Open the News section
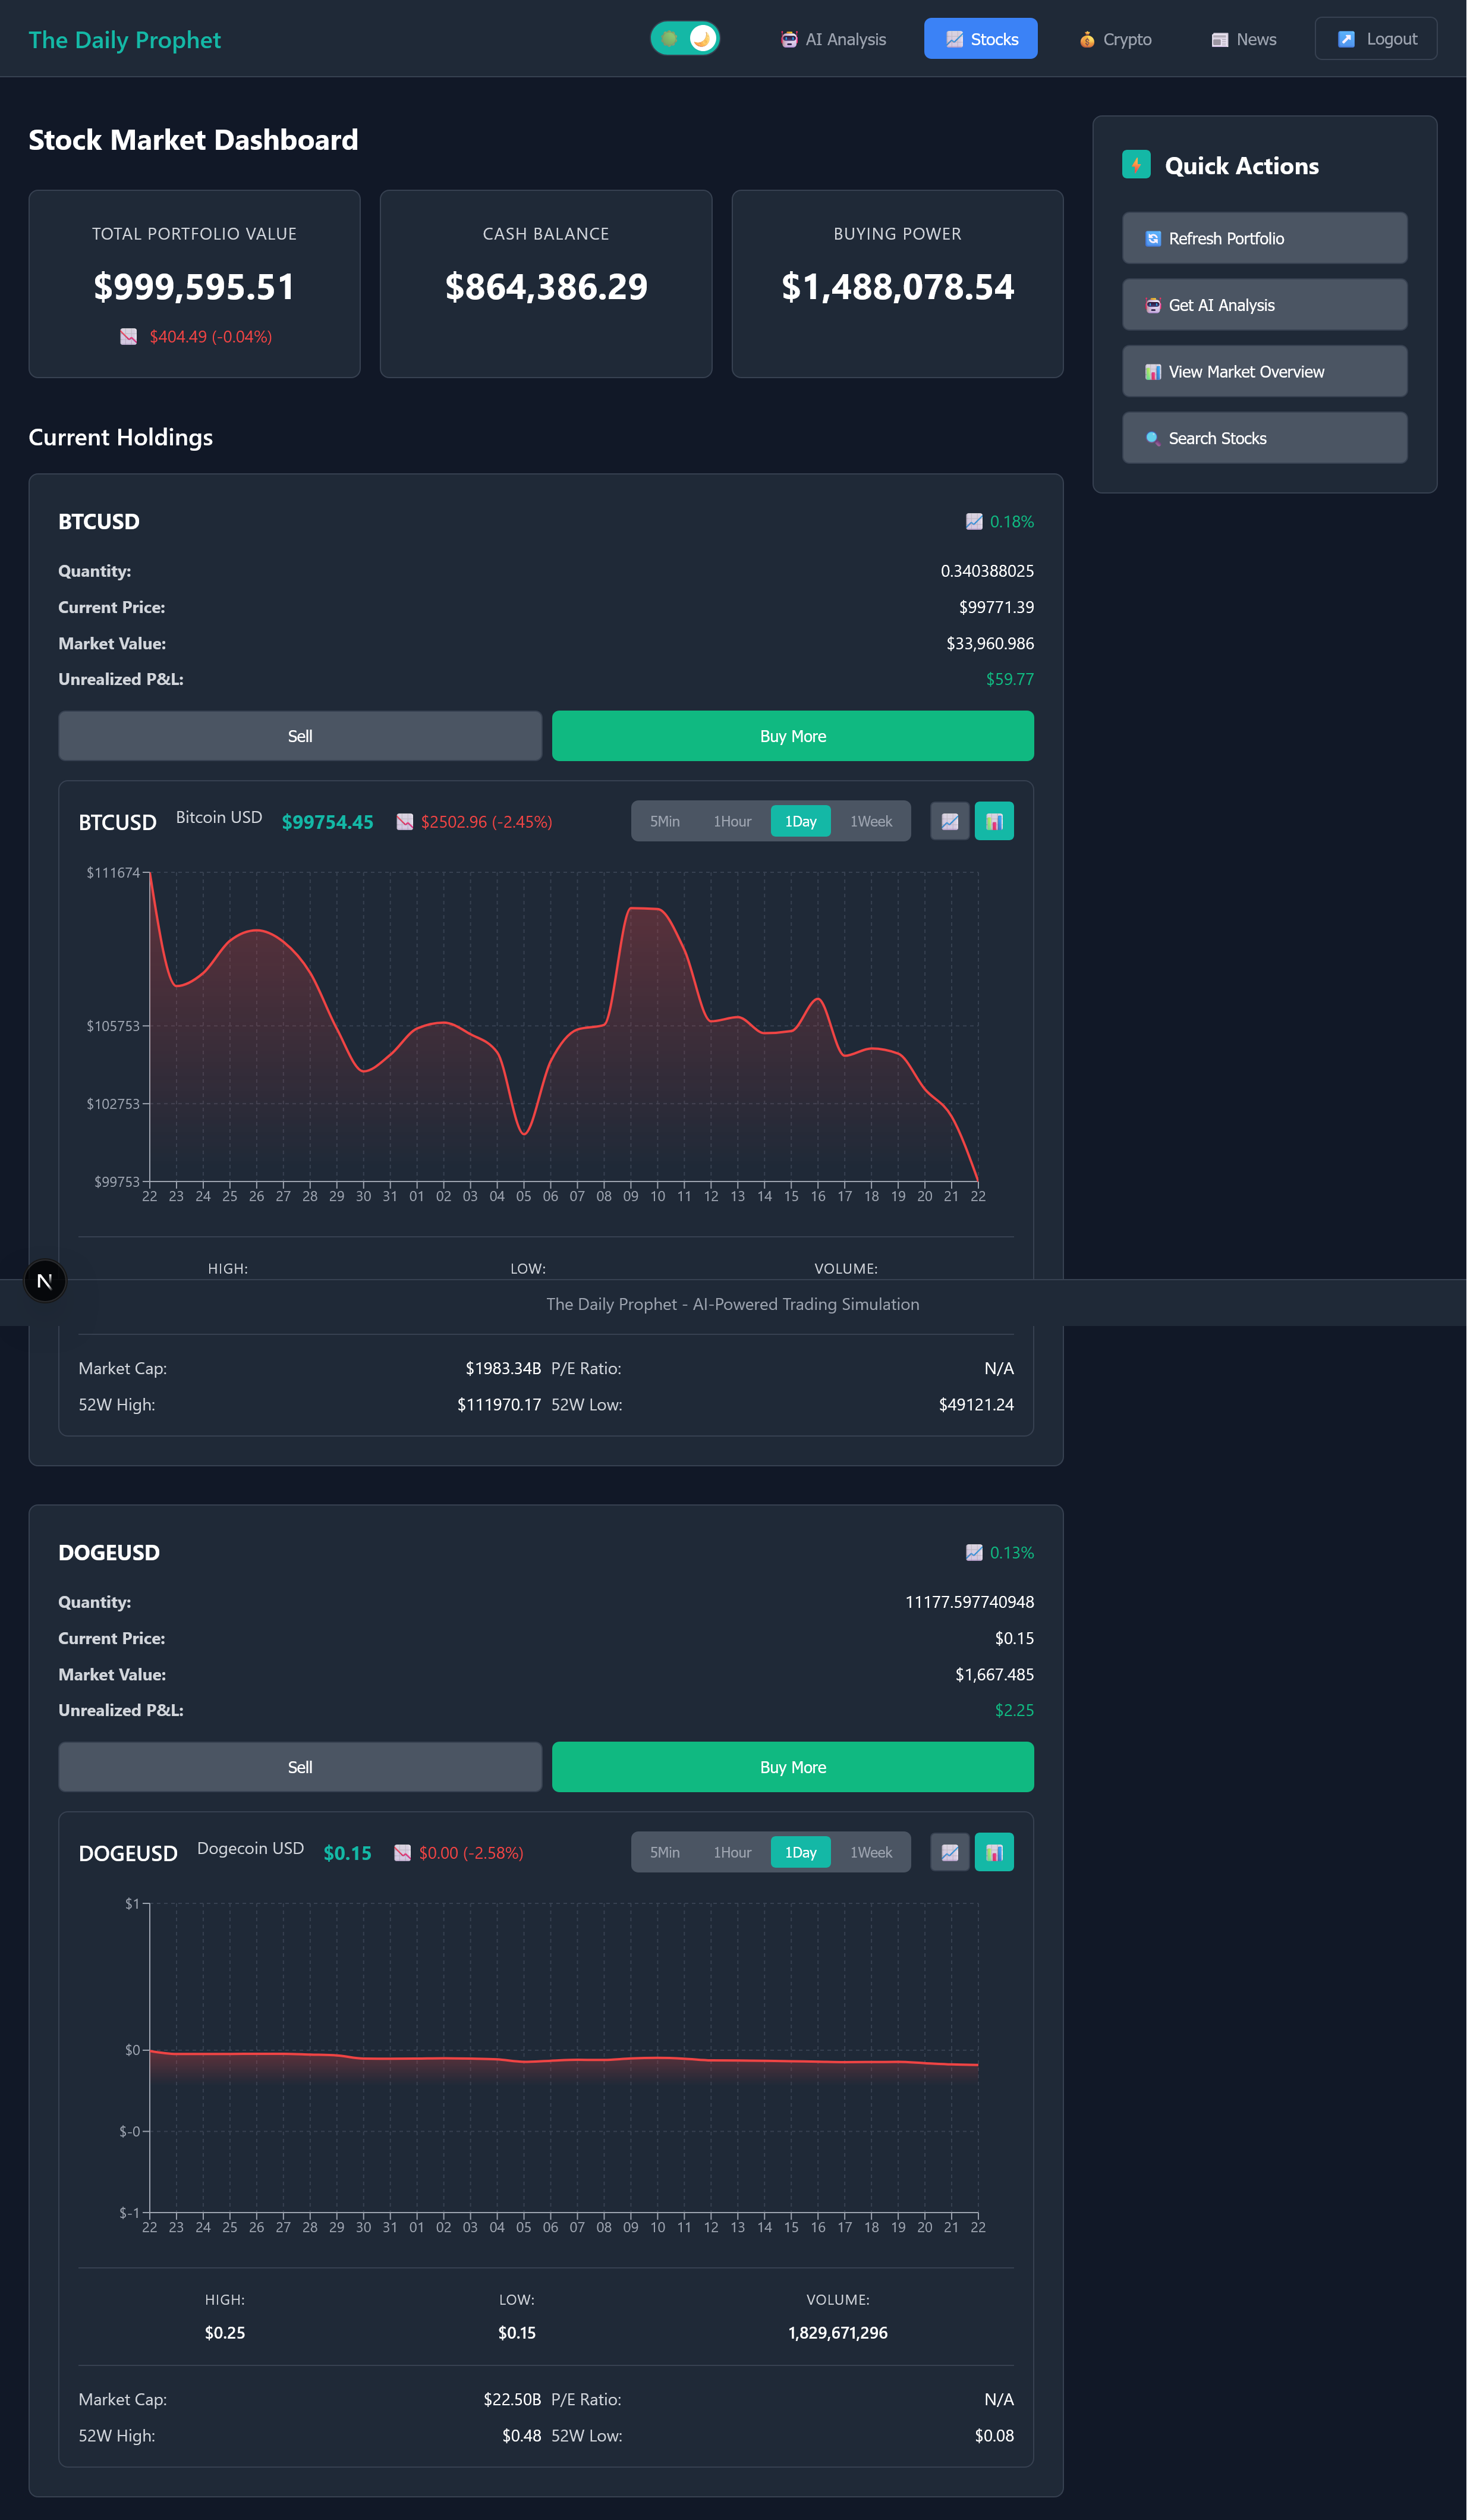The height and width of the screenshot is (2520, 1467). pos(1244,39)
